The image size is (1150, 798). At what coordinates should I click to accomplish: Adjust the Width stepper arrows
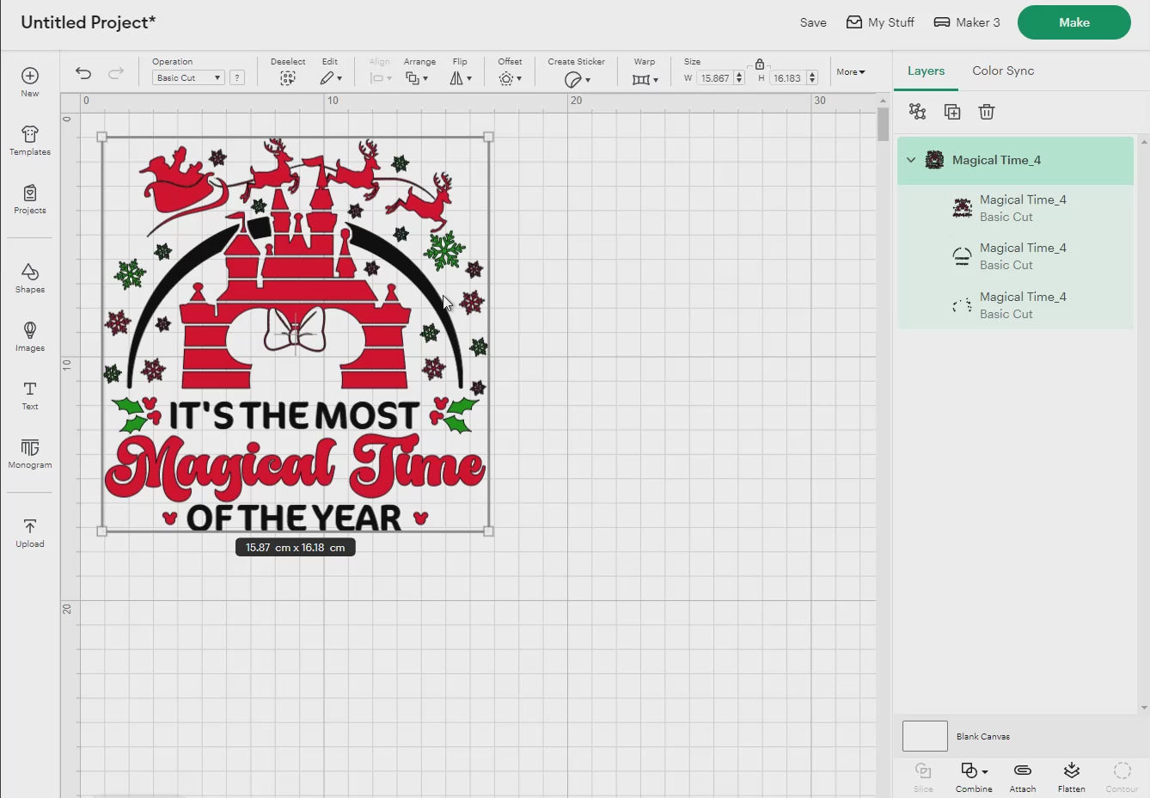point(739,78)
